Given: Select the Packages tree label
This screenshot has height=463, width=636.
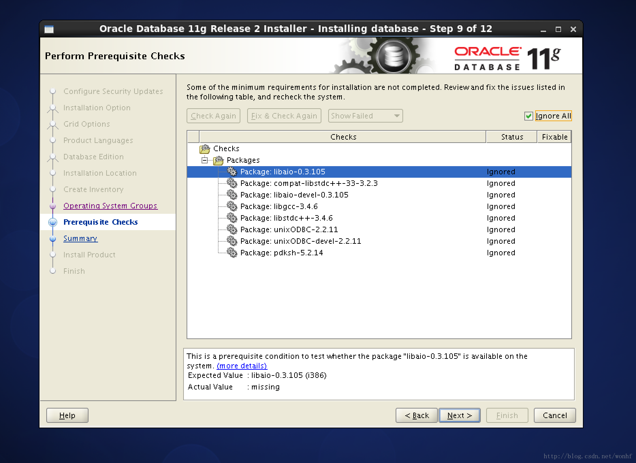Looking at the screenshot, I should click(x=243, y=160).
